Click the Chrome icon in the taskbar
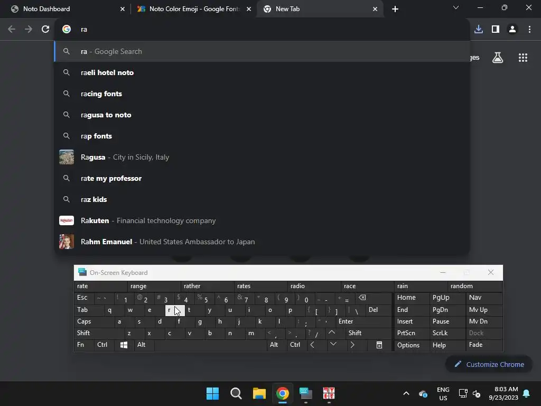541x406 pixels. pos(283,393)
